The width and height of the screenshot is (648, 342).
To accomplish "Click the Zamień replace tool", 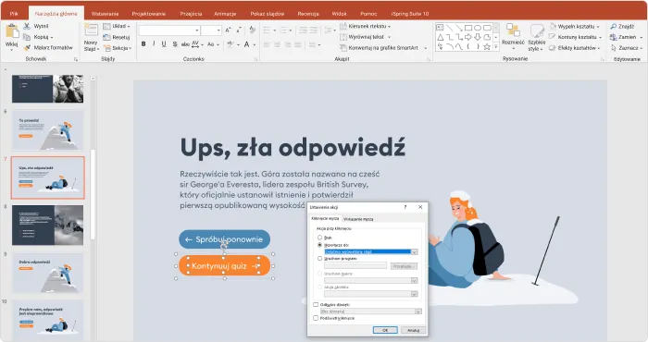I will pyautogui.click(x=626, y=37).
